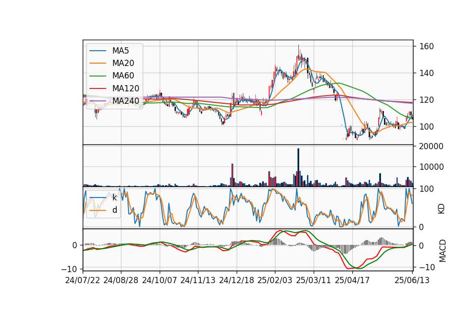Click the MA240 legend label
Image resolution: width=459 pixels, height=330 pixels.
pos(126,101)
